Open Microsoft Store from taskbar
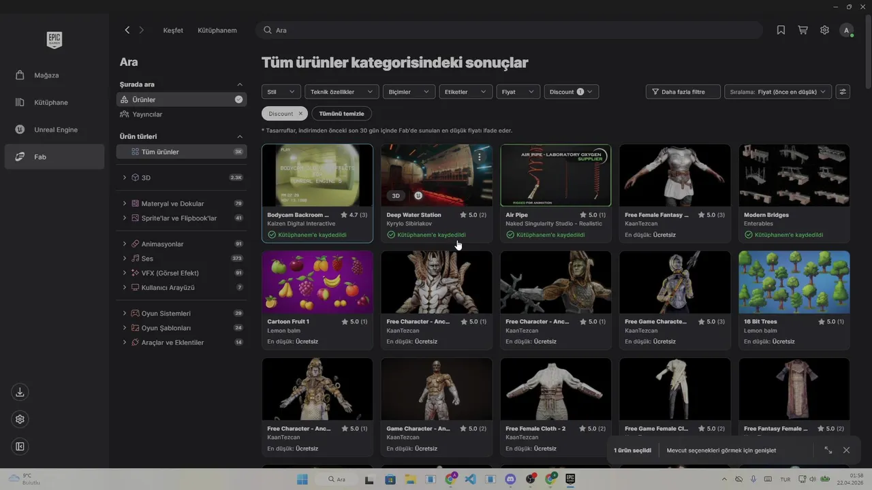 tap(390, 479)
